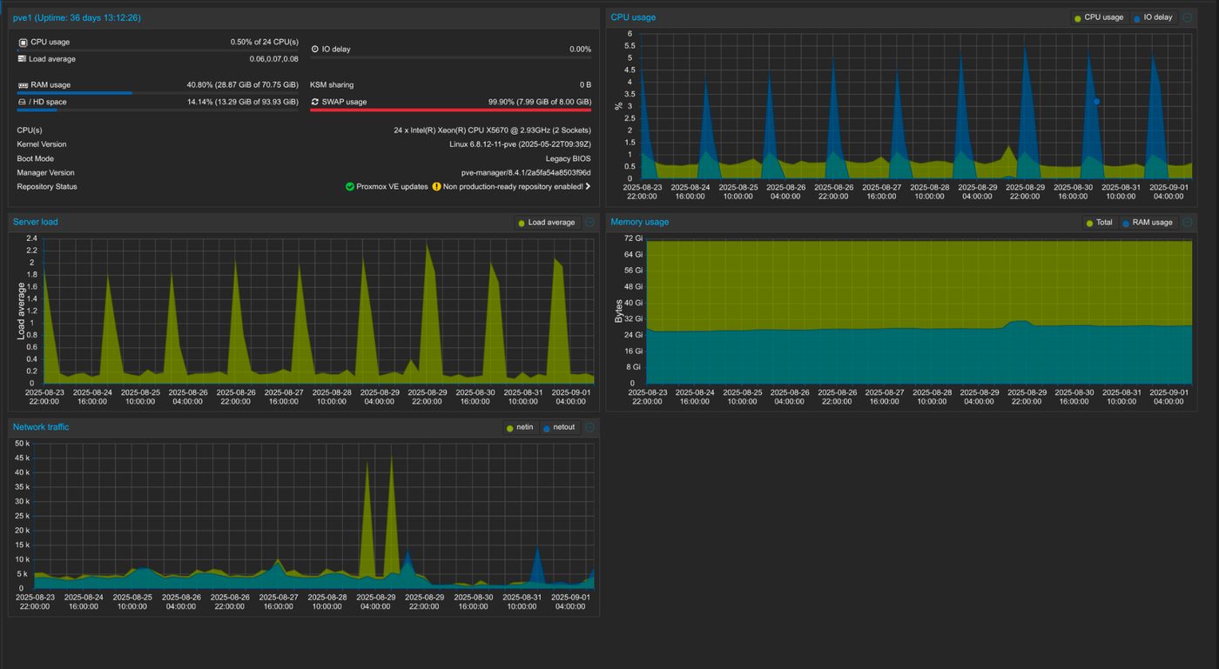The width and height of the screenshot is (1219, 669).
Task: Click the HD space drive icon
Action: (x=23, y=103)
